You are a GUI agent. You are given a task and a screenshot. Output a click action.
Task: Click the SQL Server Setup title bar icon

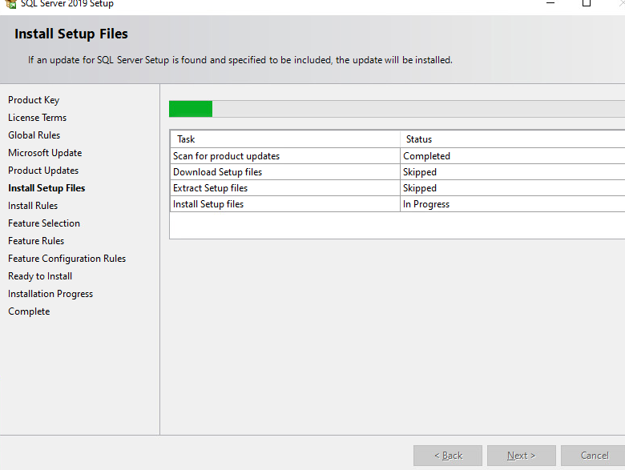point(11,3)
